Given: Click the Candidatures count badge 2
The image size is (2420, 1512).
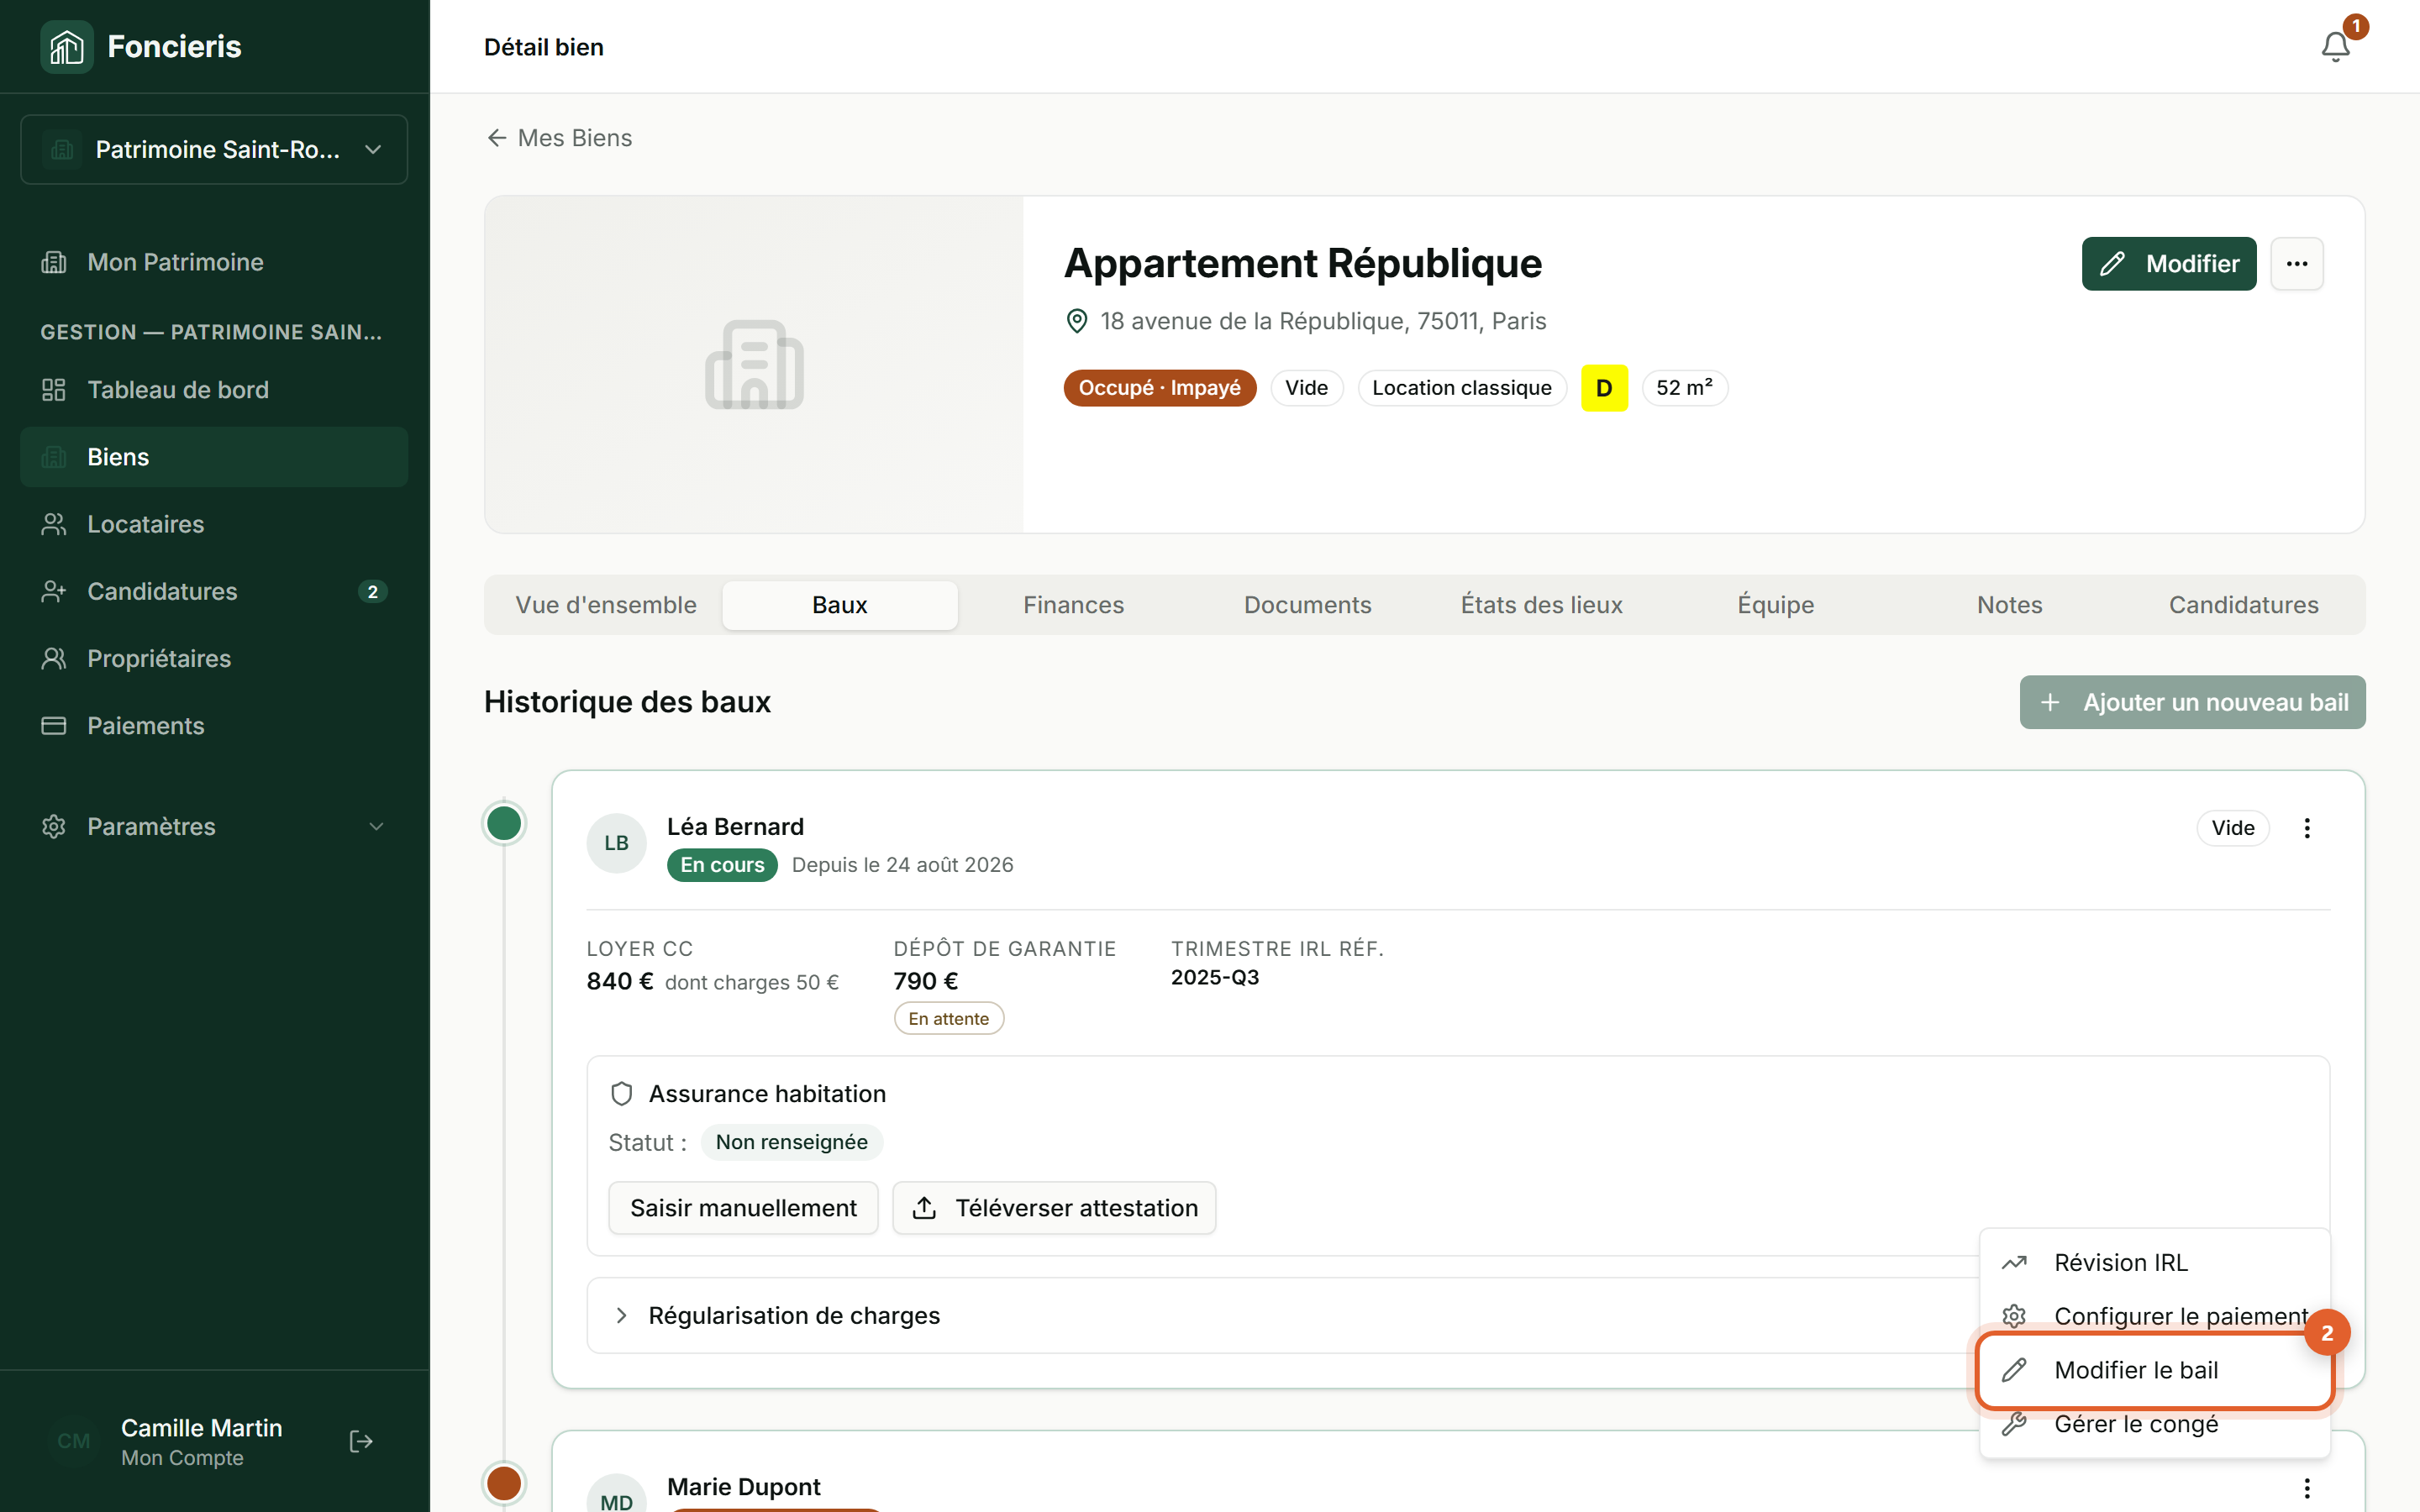Looking at the screenshot, I should (372, 591).
